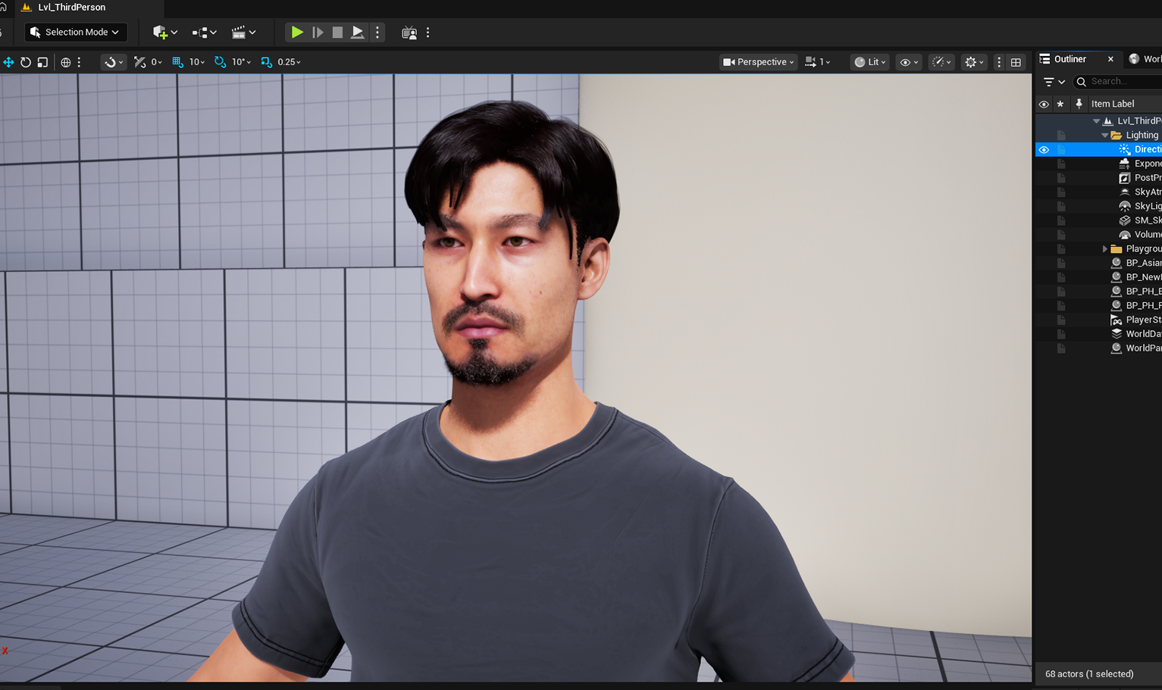Open the viewport settings gear menu
The height and width of the screenshot is (690, 1162).
pos(973,62)
